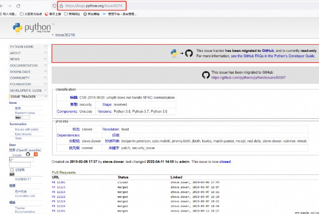Viewport: 319px width, 214px height.
Task: Open the 忘记密码了? forgot password link
Action: pos(23,179)
